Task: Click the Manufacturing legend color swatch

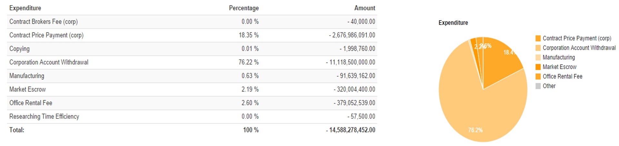Action: pos(538,57)
